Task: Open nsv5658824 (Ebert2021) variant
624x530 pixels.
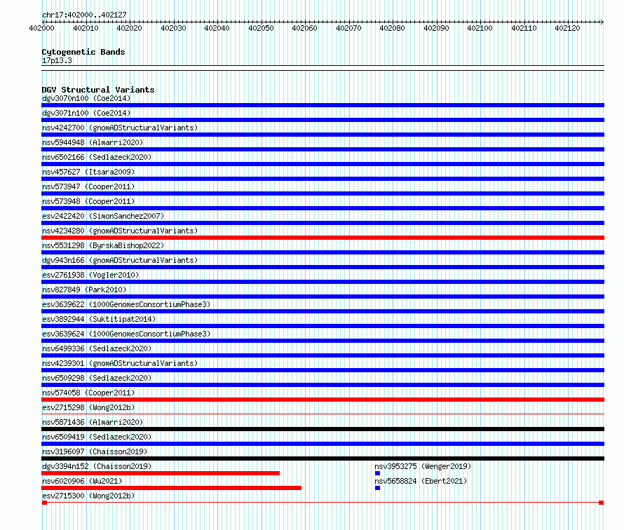Action: tap(421, 481)
